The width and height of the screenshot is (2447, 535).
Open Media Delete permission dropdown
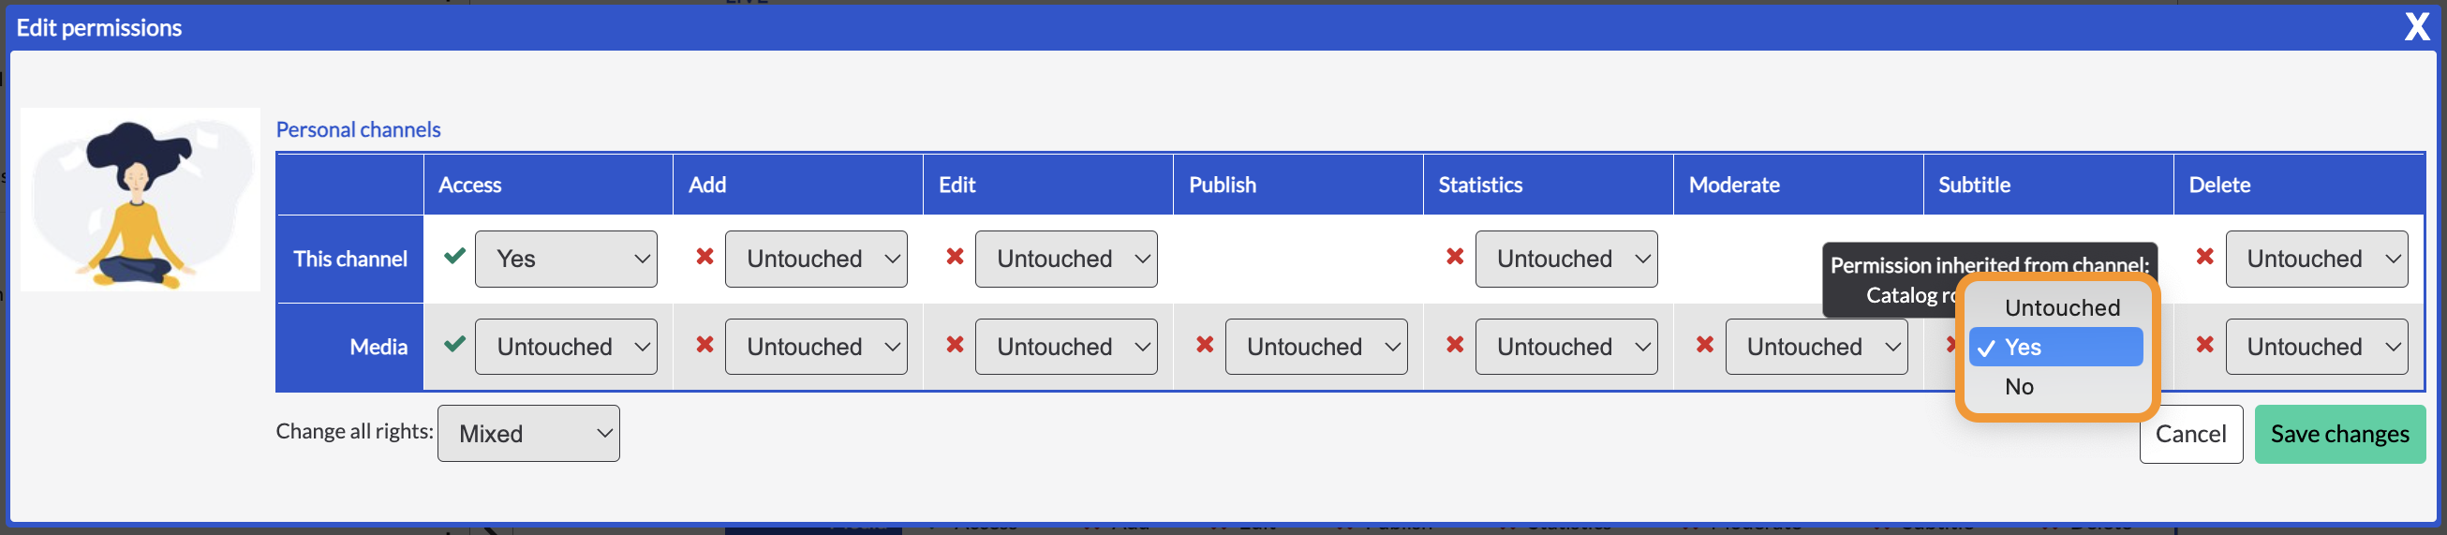(x=2316, y=347)
